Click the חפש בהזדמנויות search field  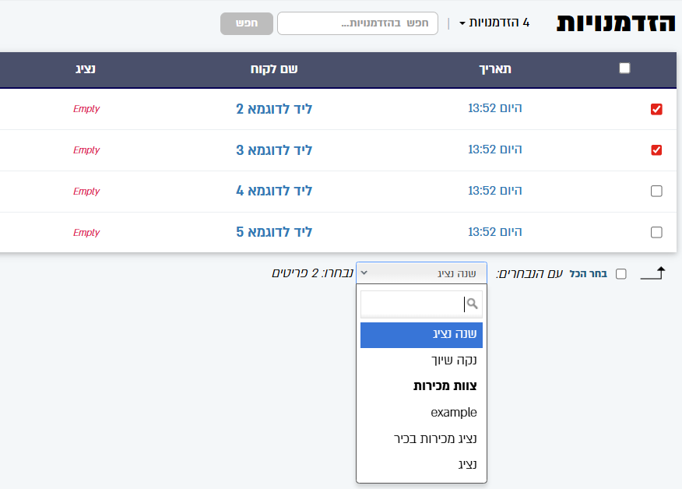pyautogui.click(x=357, y=23)
